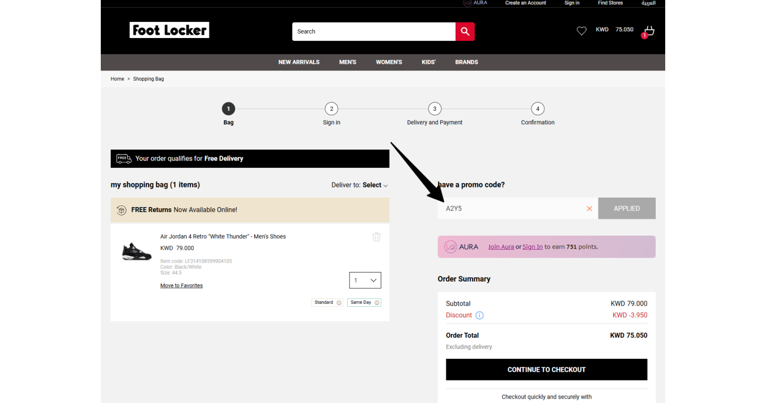Click the Same Day delivery tag
766x403 pixels.
[x=364, y=303]
